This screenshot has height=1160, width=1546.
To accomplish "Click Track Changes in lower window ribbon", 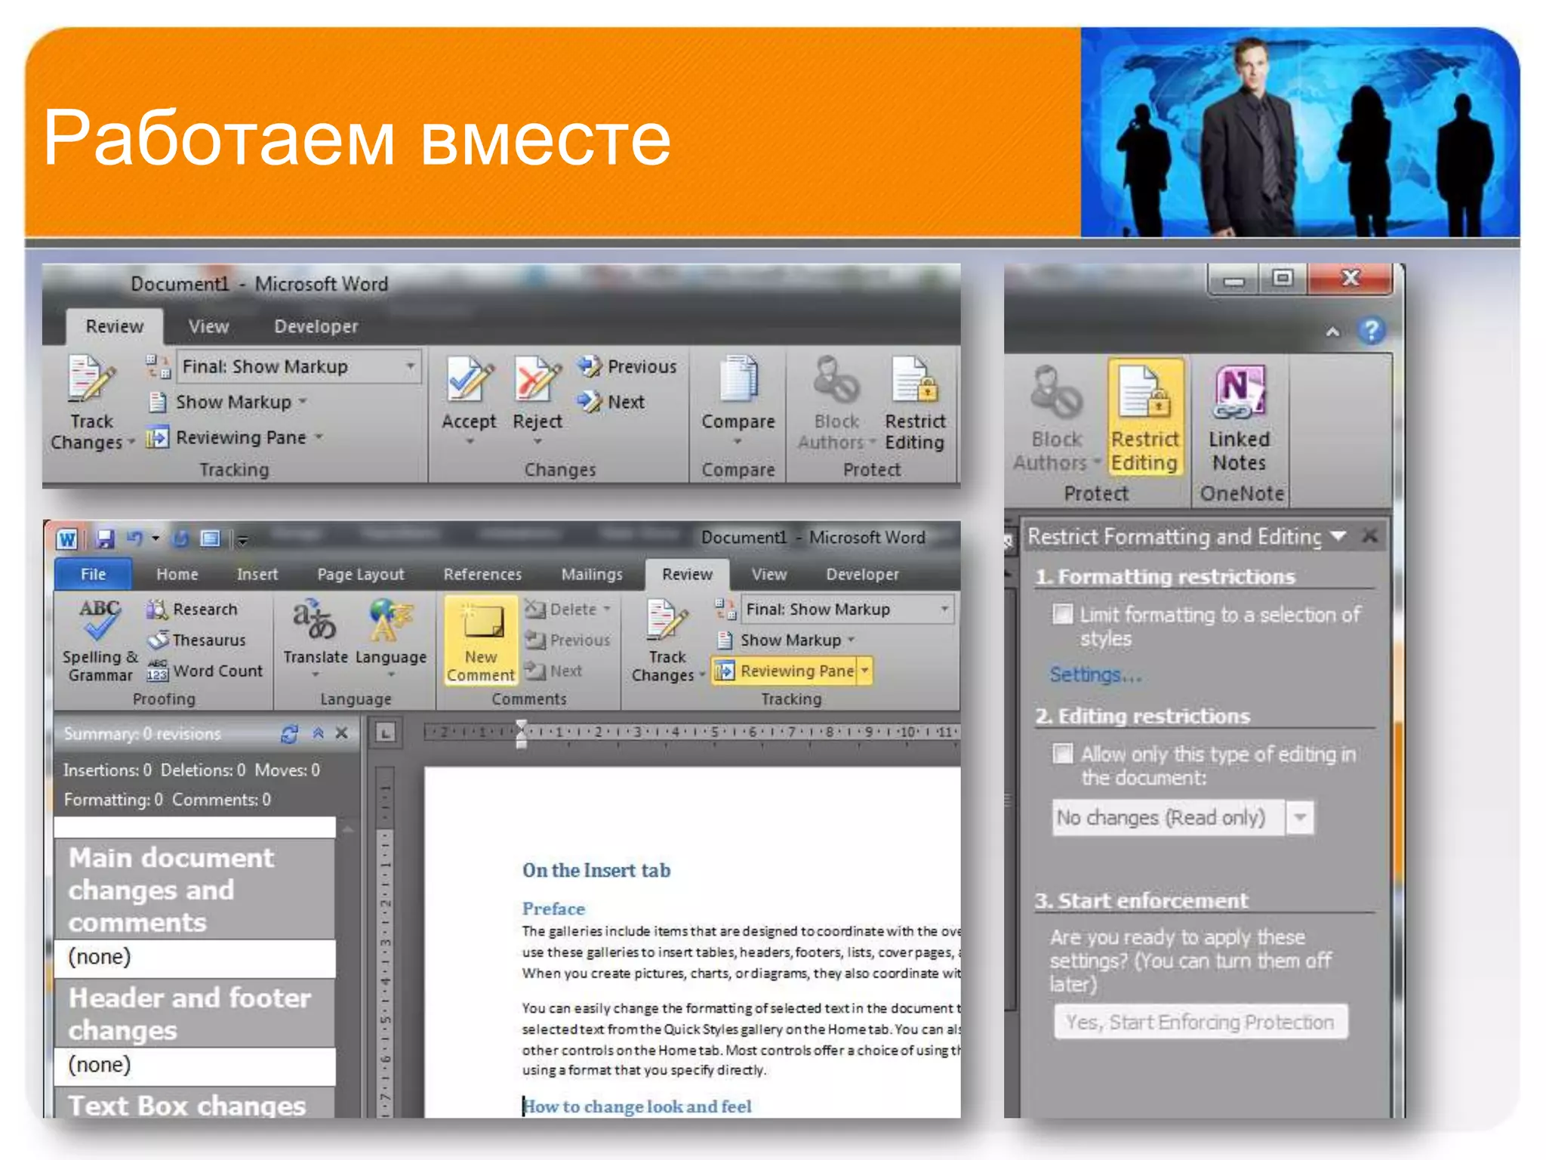I will pyautogui.click(x=667, y=641).
